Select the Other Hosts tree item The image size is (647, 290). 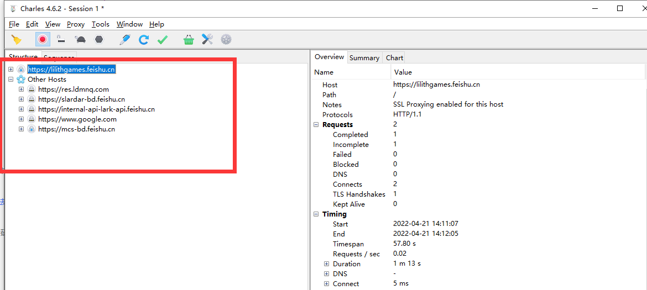(x=46, y=79)
